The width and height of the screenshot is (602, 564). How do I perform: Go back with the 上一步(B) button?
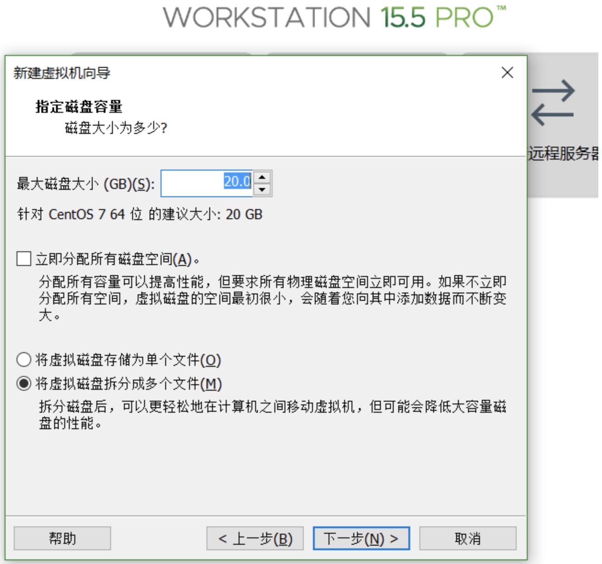tap(255, 538)
